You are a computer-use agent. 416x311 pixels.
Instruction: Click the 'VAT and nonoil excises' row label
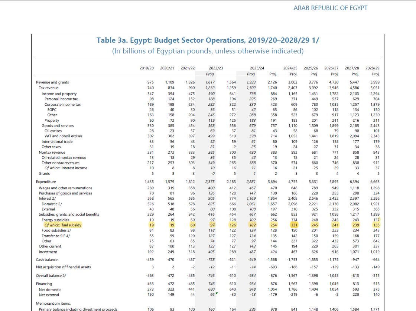63,136
